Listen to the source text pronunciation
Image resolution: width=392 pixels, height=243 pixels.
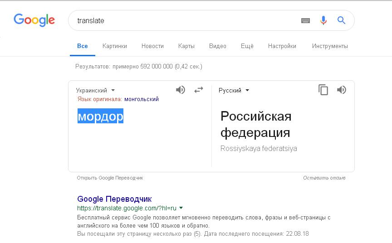click(x=181, y=90)
